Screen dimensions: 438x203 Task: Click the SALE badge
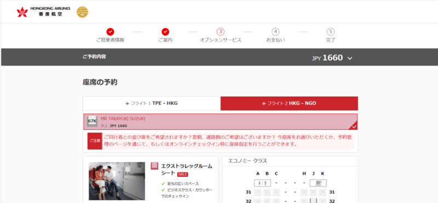(183, 174)
